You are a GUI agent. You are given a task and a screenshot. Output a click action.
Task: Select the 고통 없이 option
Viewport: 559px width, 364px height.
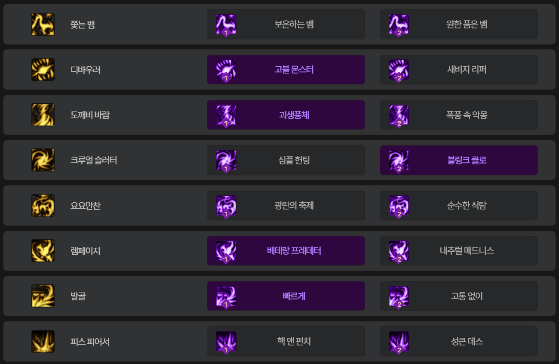coord(459,296)
